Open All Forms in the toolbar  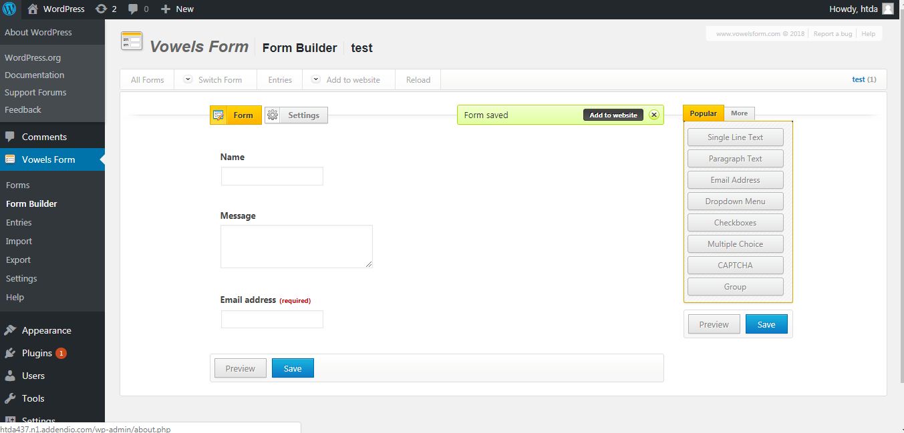pyautogui.click(x=147, y=79)
